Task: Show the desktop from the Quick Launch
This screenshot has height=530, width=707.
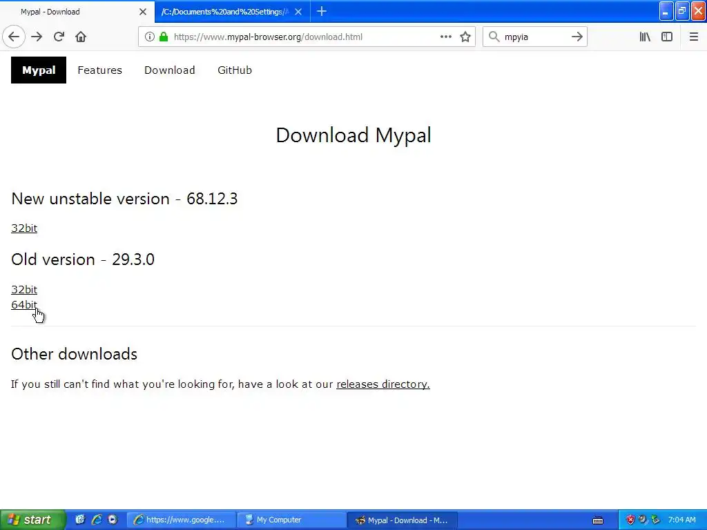Action: click(x=80, y=520)
